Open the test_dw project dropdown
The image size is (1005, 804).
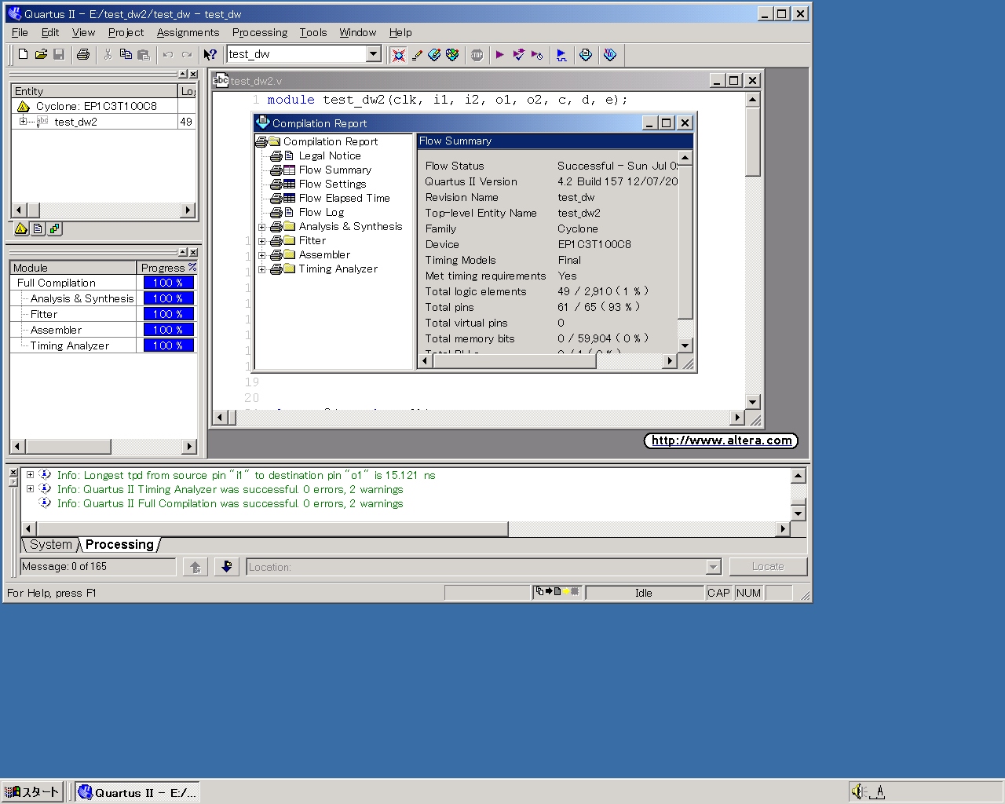pos(374,53)
